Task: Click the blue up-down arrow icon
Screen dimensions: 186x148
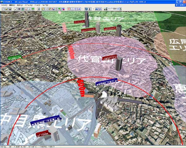Action: click(x=72, y=9)
